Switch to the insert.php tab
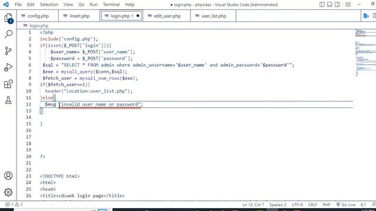 79,16
